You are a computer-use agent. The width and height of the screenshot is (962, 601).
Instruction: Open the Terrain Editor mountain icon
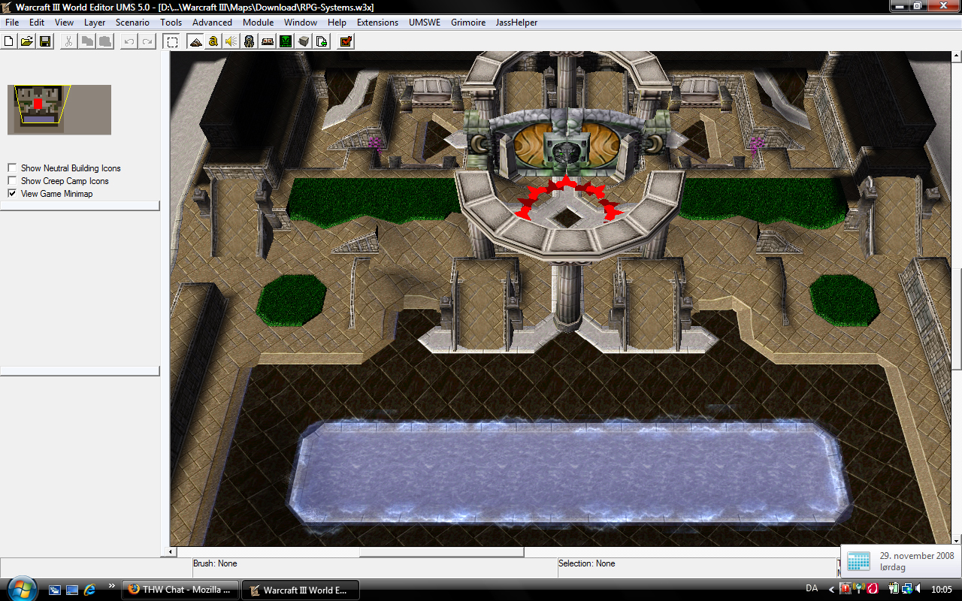coord(195,41)
